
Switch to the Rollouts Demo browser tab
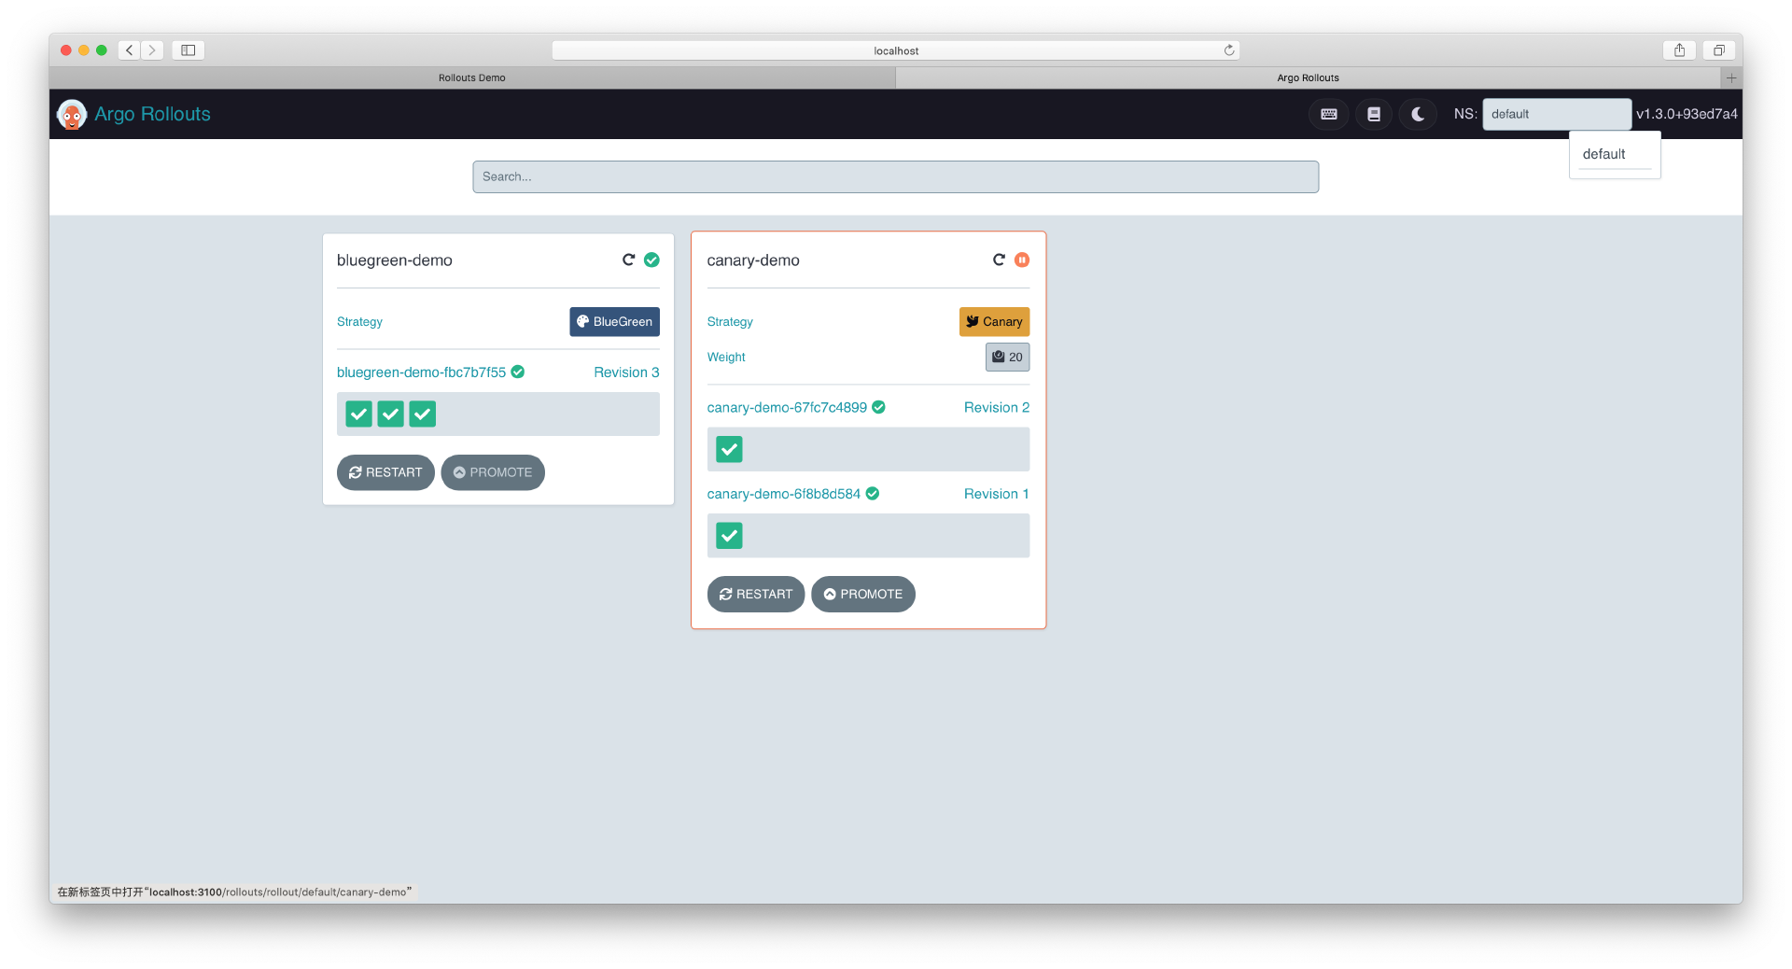point(472,77)
